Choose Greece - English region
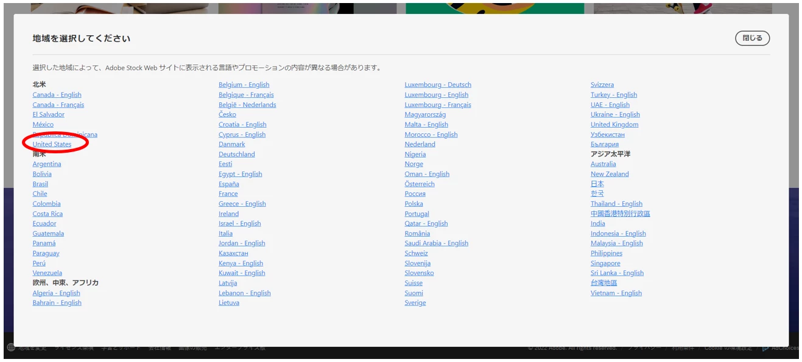Viewport: 802px width, 362px height. click(242, 204)
